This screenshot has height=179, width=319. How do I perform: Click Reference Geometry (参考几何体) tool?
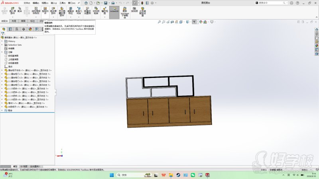tap(79, 11)
